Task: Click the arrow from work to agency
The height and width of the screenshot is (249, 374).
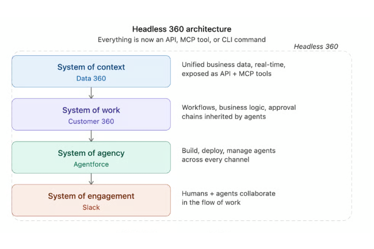Action: [91, 136]
